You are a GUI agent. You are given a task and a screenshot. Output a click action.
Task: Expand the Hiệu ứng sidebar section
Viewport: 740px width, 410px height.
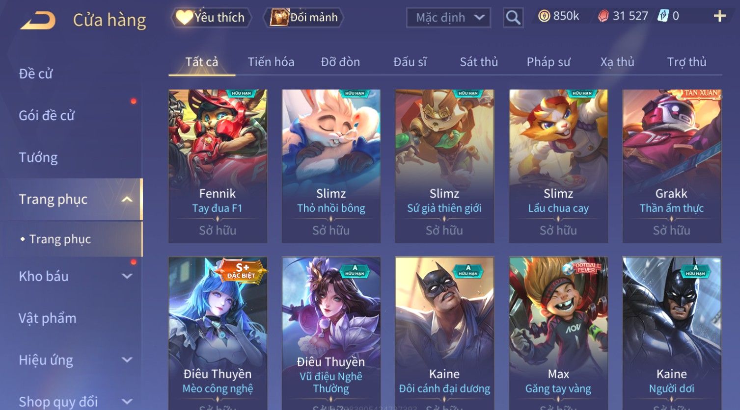click(x=127, y=360)
